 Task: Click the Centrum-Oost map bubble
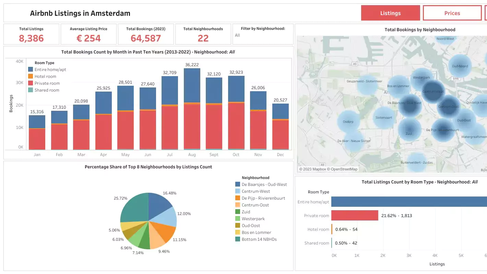pyautogui.click(x=449, y=107)
